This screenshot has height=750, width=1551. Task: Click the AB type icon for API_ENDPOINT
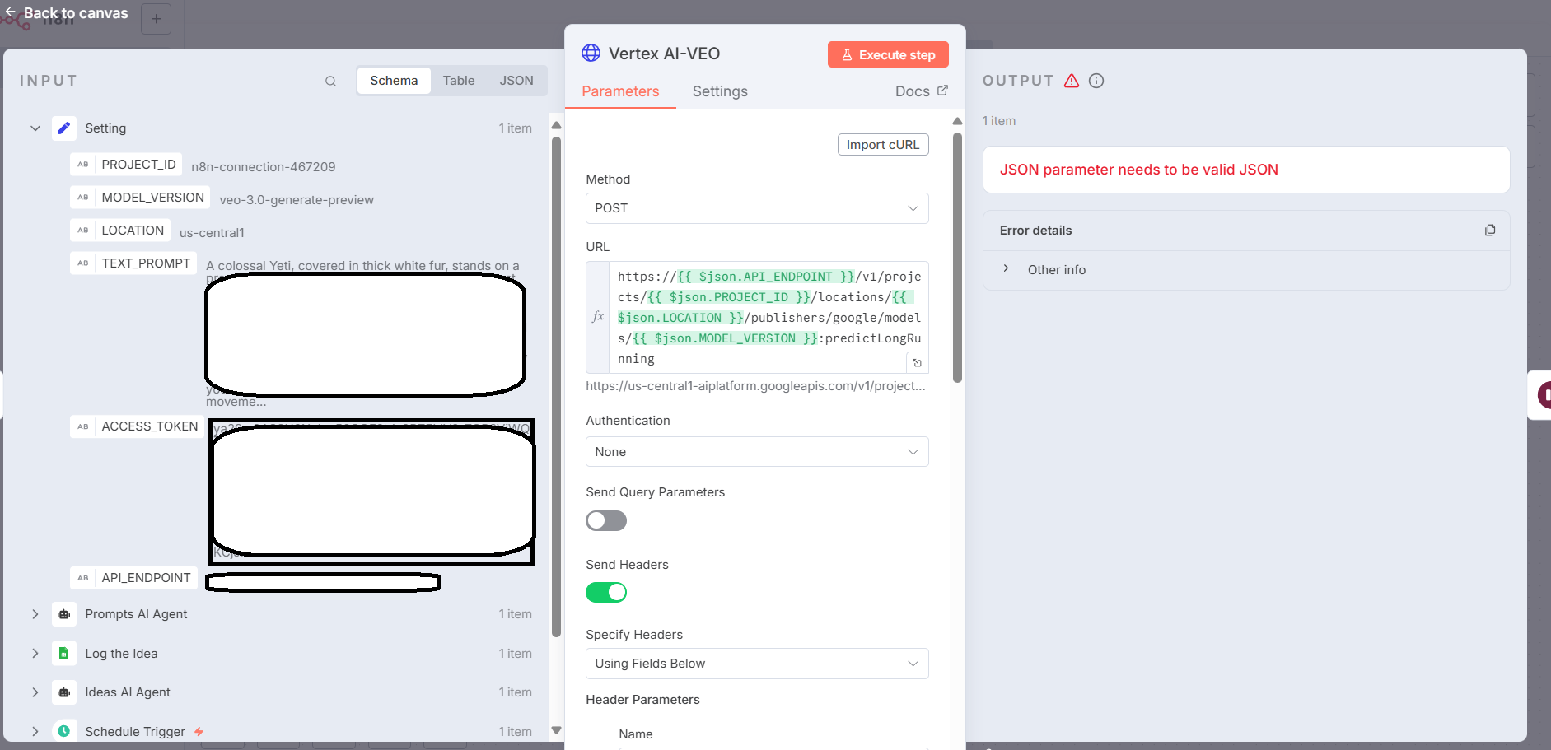(83, 578)
